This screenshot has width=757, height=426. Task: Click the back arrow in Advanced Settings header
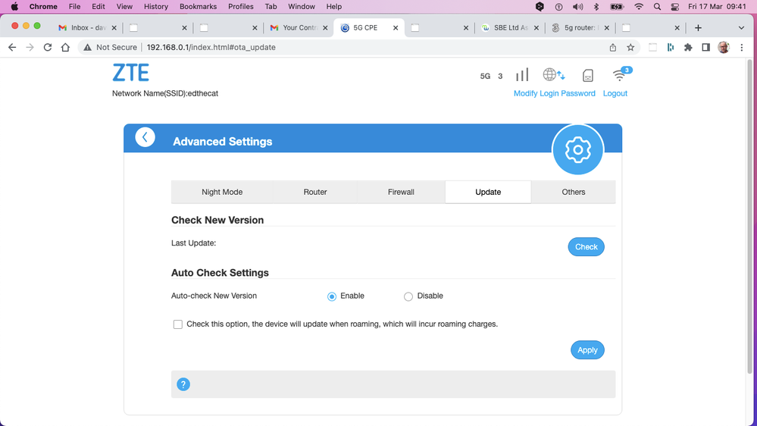click(x=145, y=137)
